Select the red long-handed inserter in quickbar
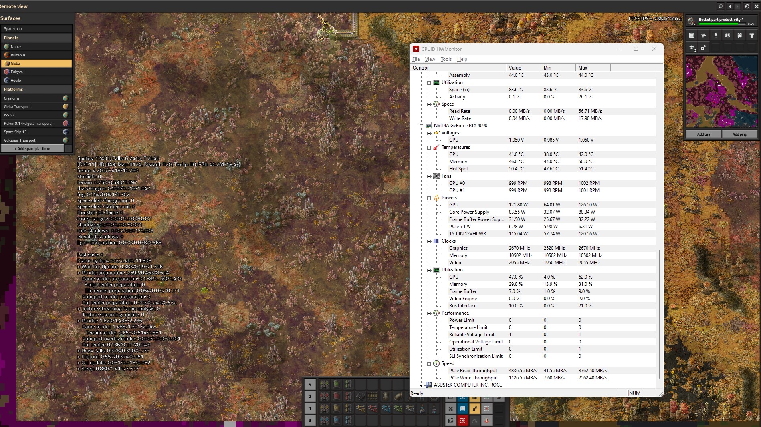Screen dimensions: 761x427 pos(373,409)
